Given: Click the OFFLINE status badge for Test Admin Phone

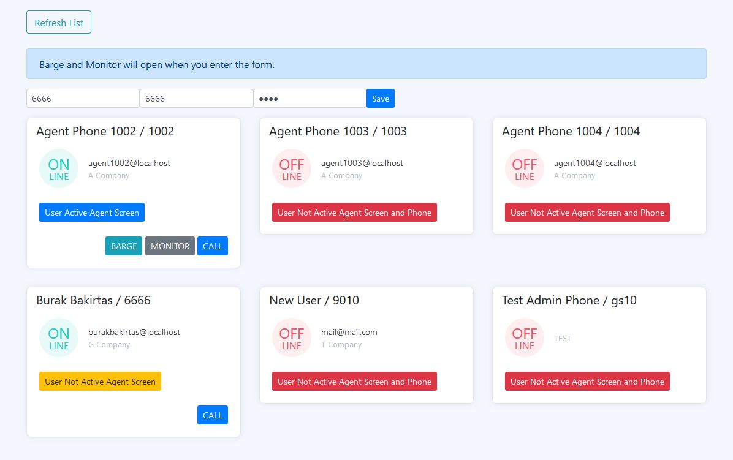Looking at the screenshot, I should pos(524,337).
